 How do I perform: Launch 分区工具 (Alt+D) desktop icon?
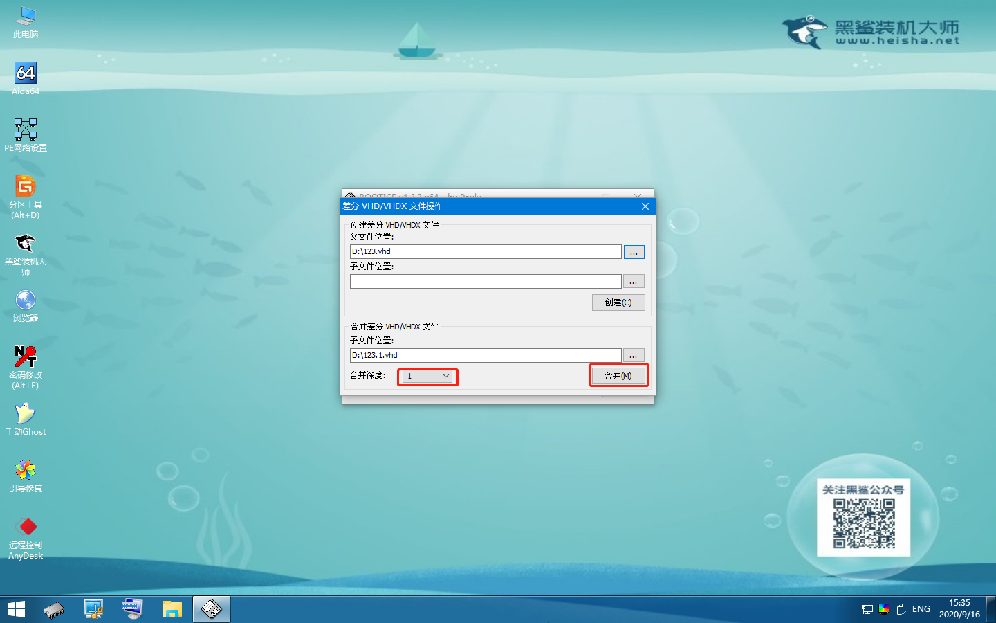tap(26, 197)
